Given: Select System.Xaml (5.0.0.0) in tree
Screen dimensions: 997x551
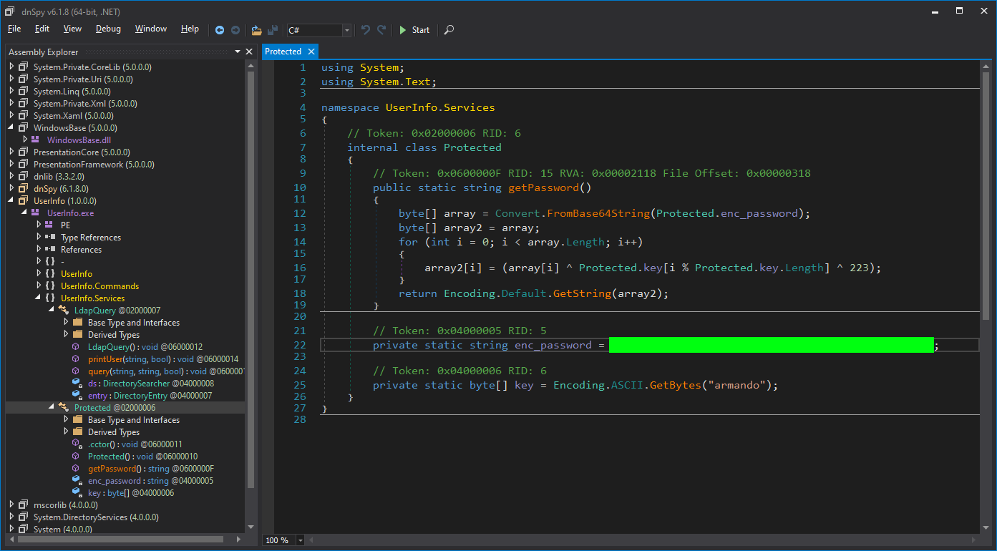Looking at the screenshot, I should [x=73, y=115].
